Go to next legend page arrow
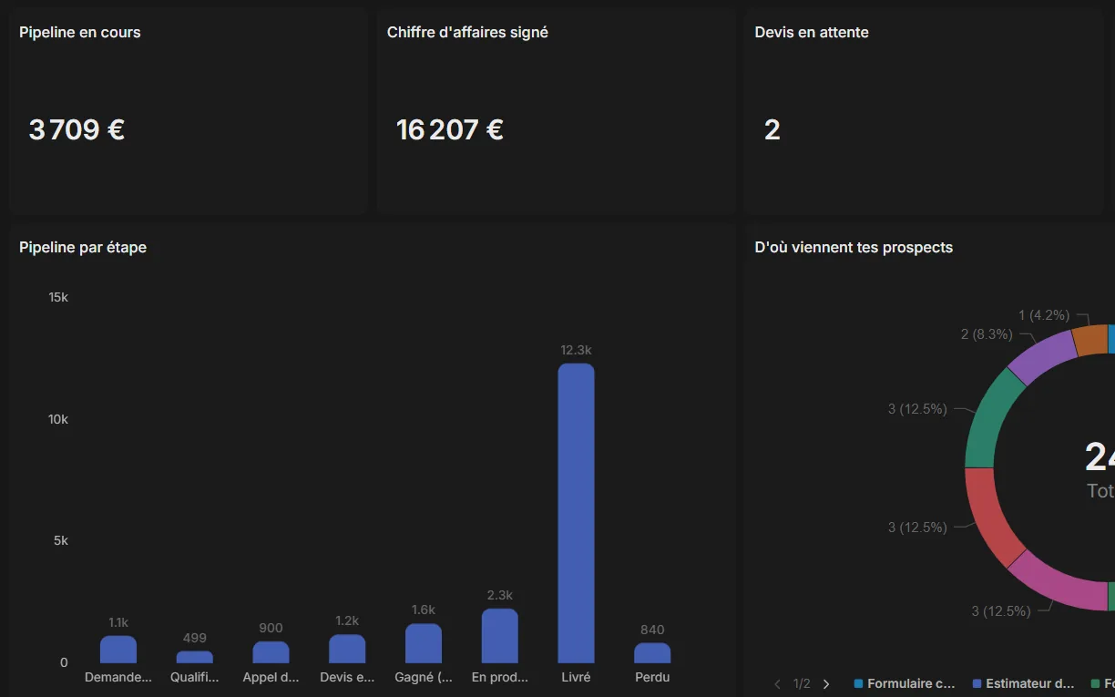 (826, 684)
